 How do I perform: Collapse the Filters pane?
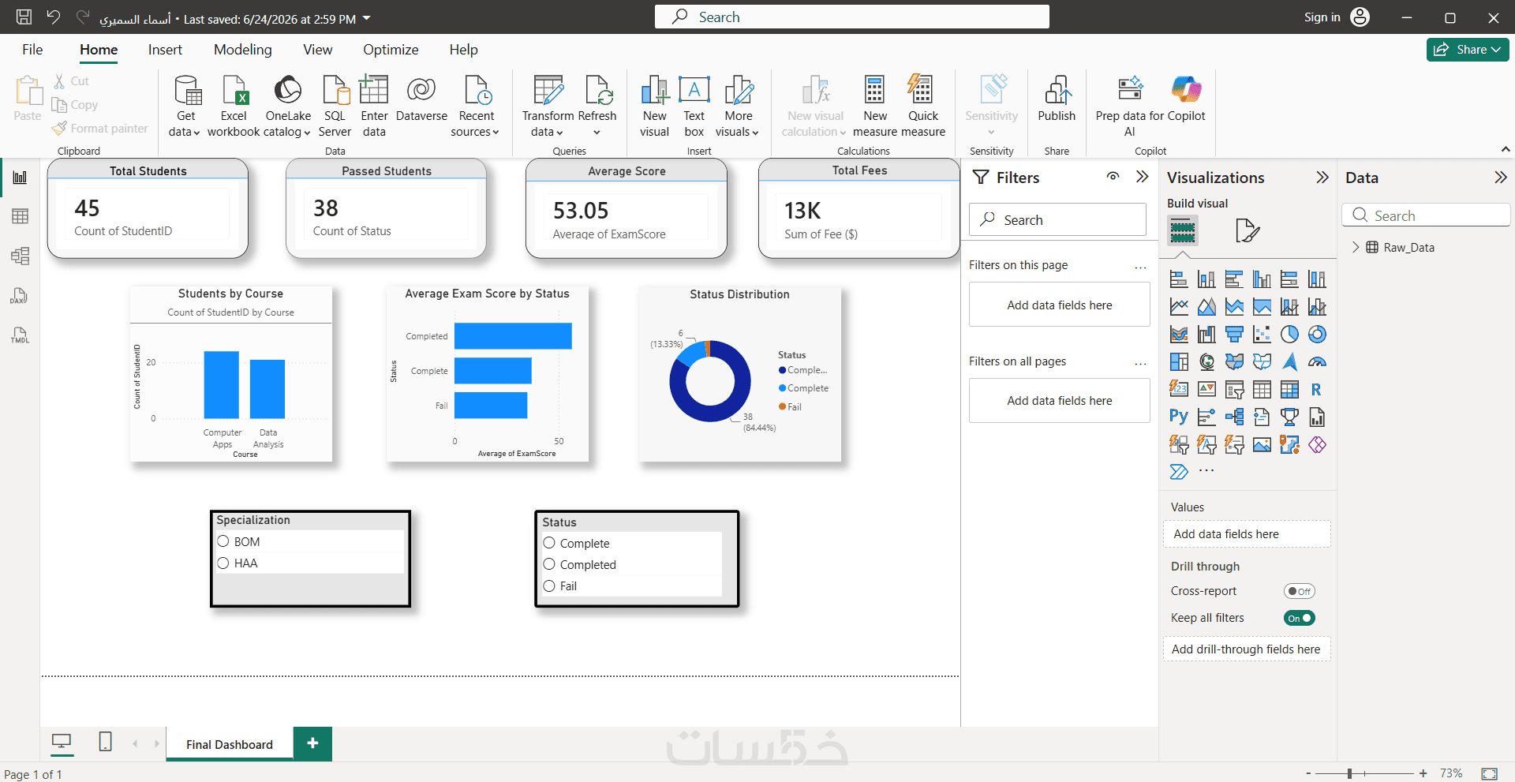point(1142,177)
